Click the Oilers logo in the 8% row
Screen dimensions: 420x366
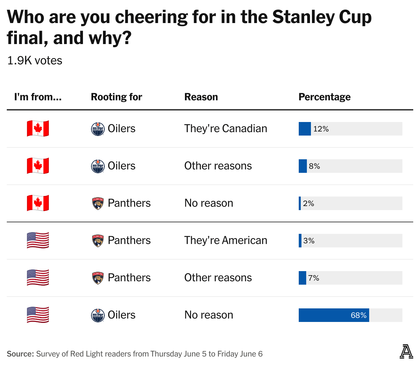tap(98, 166)
